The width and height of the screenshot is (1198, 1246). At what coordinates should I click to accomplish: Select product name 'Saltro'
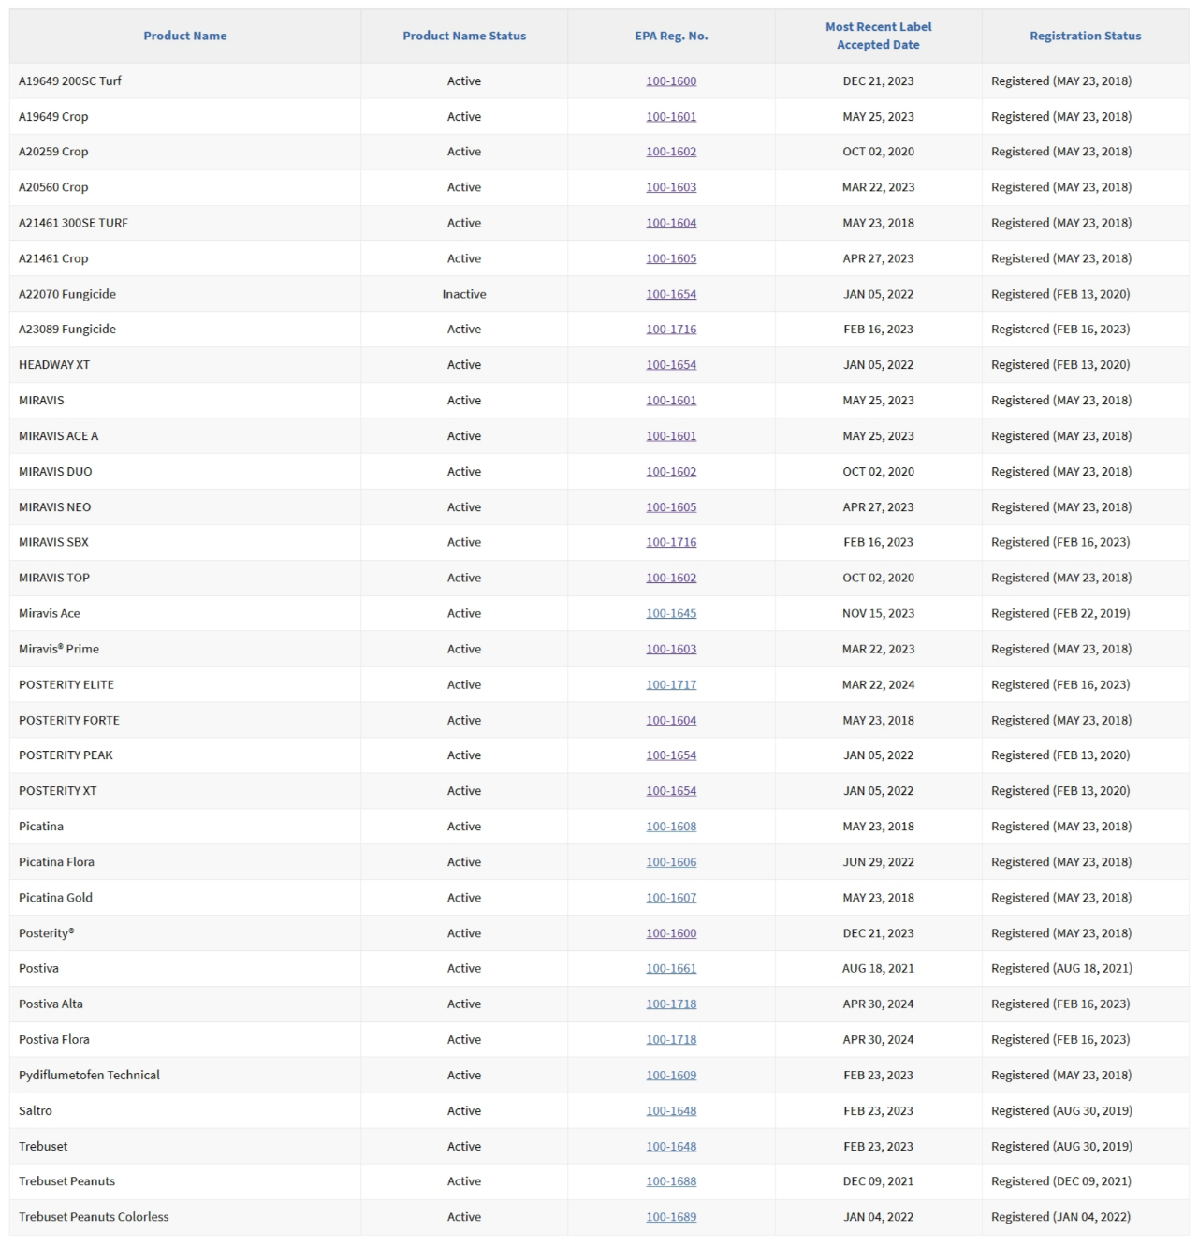36,1110
